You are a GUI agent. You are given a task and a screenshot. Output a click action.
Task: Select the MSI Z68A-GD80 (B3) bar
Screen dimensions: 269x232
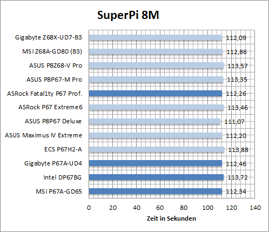[156, 51]
